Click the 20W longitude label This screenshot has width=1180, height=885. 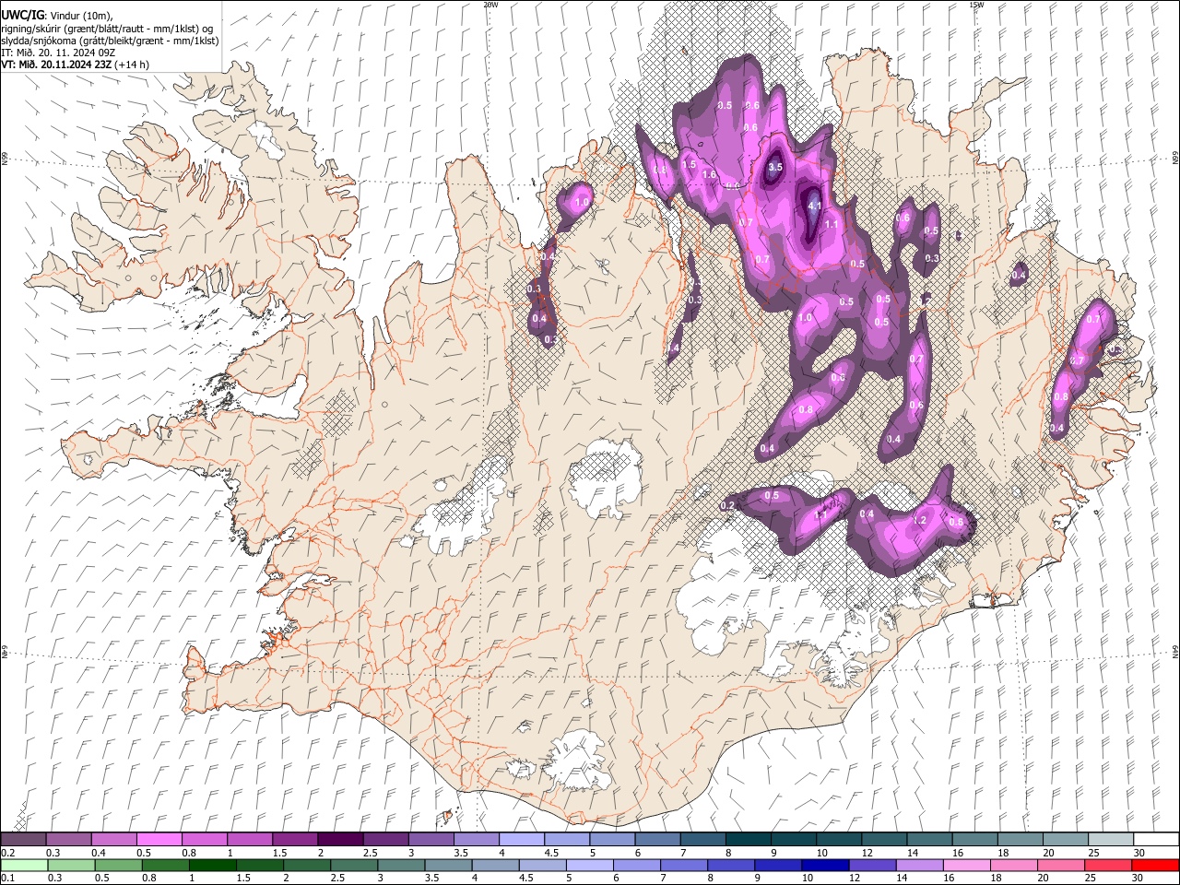pos(490,5)
